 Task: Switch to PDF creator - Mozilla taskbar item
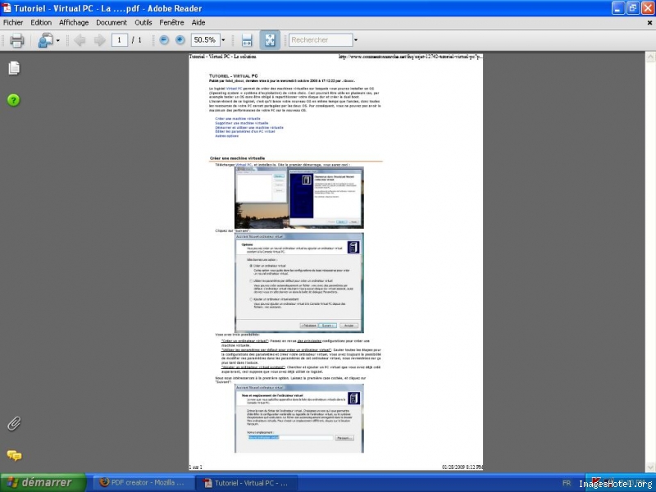pos(142,483)
